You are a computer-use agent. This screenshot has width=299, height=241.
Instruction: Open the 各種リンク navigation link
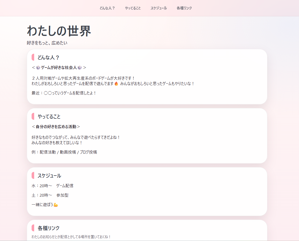point(184,8)
